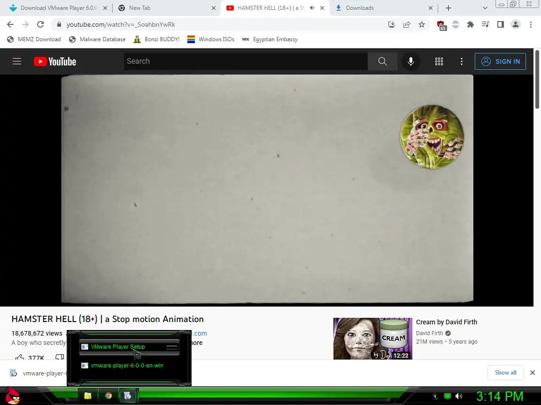Screen dimensions: 541x405
Task: Open the vmware-player downloaded file item
Action: (x=37, y=373)
